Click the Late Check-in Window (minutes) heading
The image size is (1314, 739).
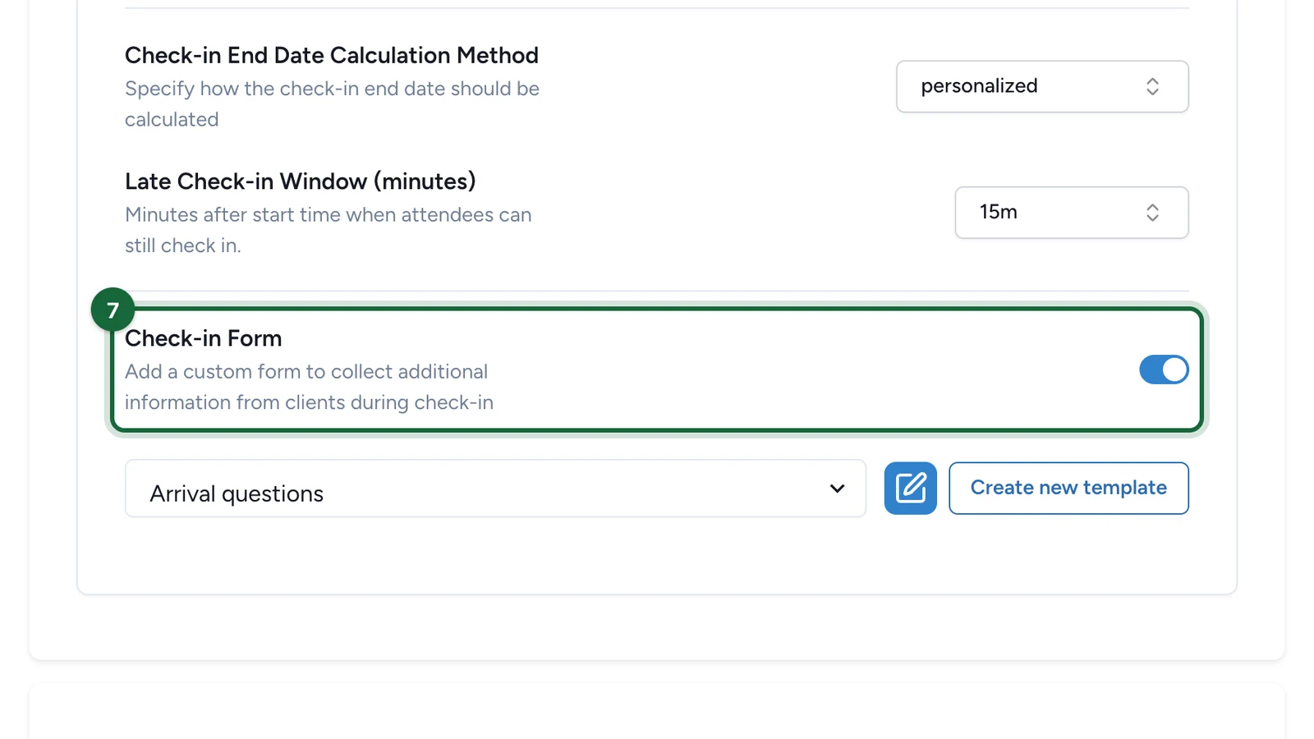coord(301,181)
